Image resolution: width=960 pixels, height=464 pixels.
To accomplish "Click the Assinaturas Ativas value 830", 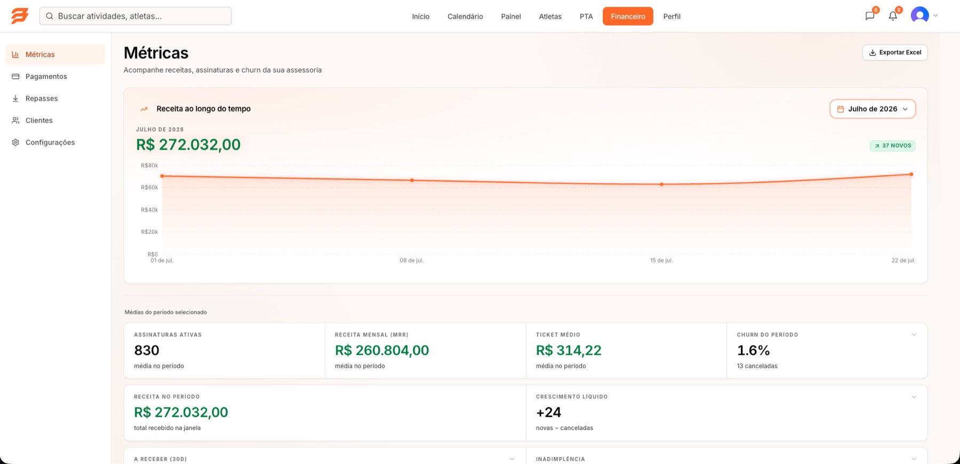I will (x=147, y=351).
